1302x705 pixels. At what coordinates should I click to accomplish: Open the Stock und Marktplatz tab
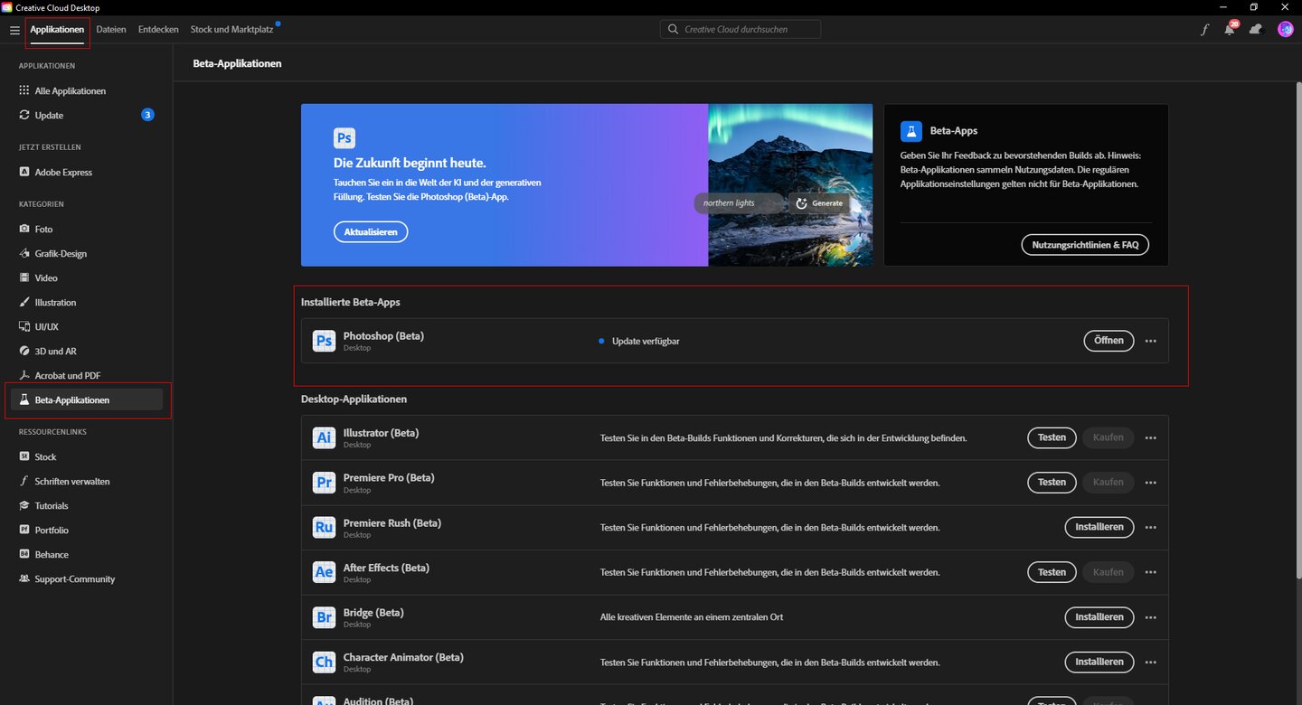tap(231, 30)
